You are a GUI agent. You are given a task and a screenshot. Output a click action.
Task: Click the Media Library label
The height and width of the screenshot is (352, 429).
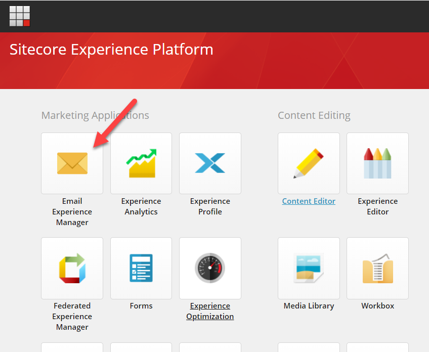click(309, 306)
